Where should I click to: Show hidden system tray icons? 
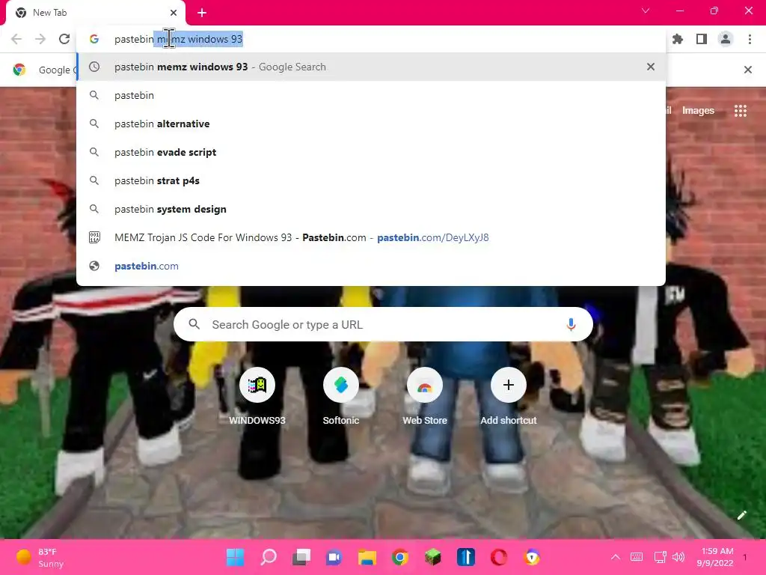[616, 557]
